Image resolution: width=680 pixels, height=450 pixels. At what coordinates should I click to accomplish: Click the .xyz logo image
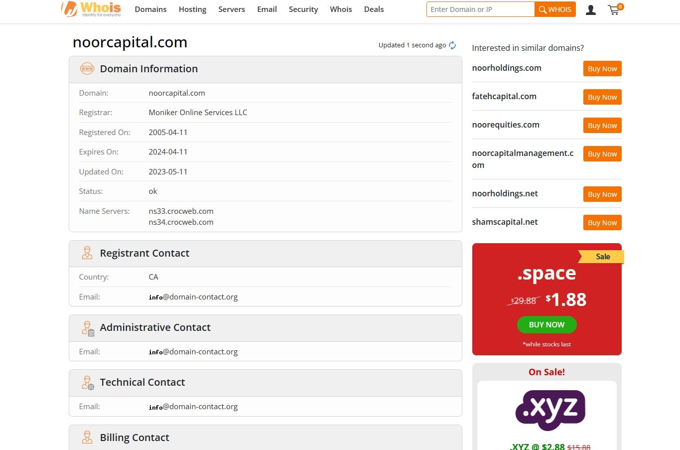[x=550, y=410]
